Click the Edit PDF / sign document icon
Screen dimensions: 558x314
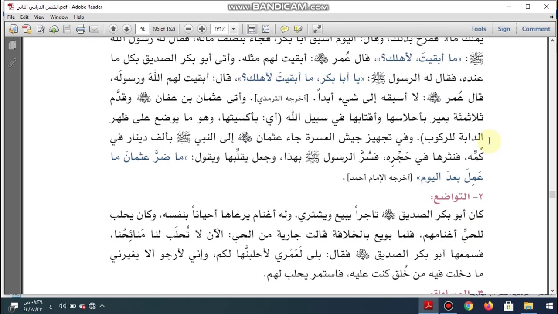pos(41,29)
